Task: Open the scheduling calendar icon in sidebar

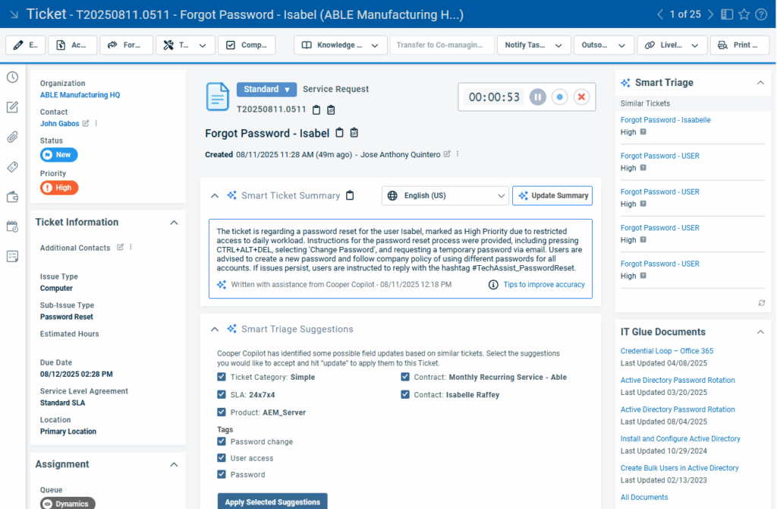Action: pos(12,226)
